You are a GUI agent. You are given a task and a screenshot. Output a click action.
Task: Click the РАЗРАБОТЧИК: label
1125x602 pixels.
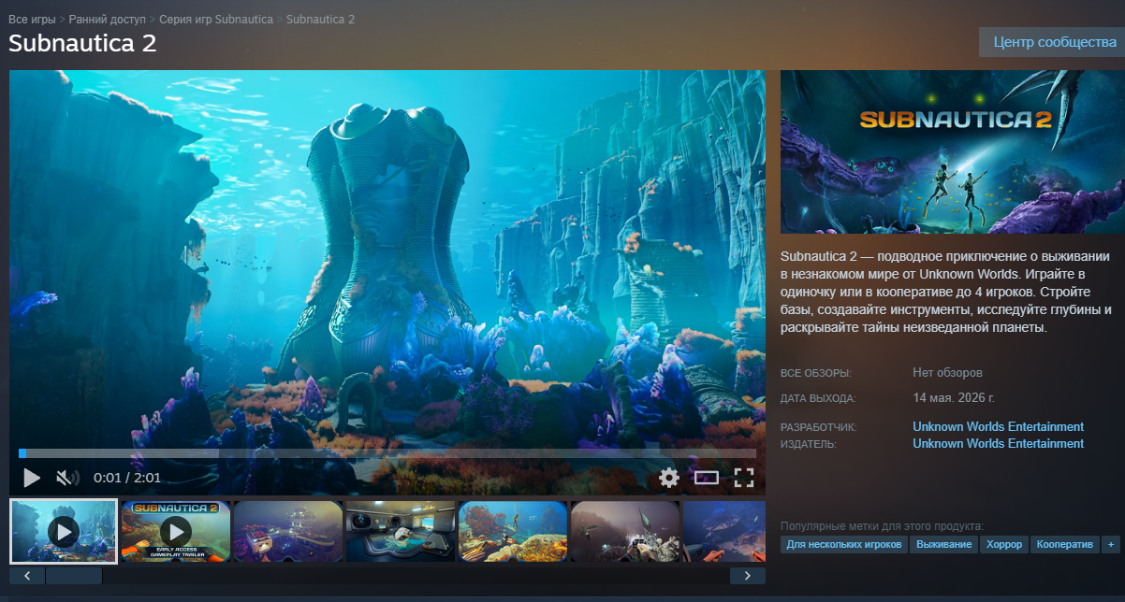click(819, 427)
